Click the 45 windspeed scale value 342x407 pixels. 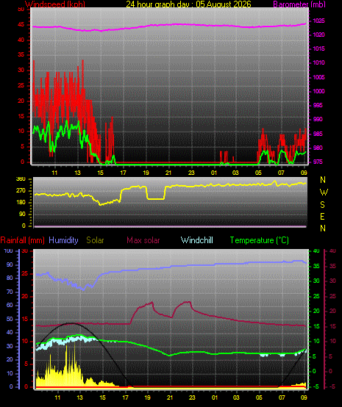[21, 25]
